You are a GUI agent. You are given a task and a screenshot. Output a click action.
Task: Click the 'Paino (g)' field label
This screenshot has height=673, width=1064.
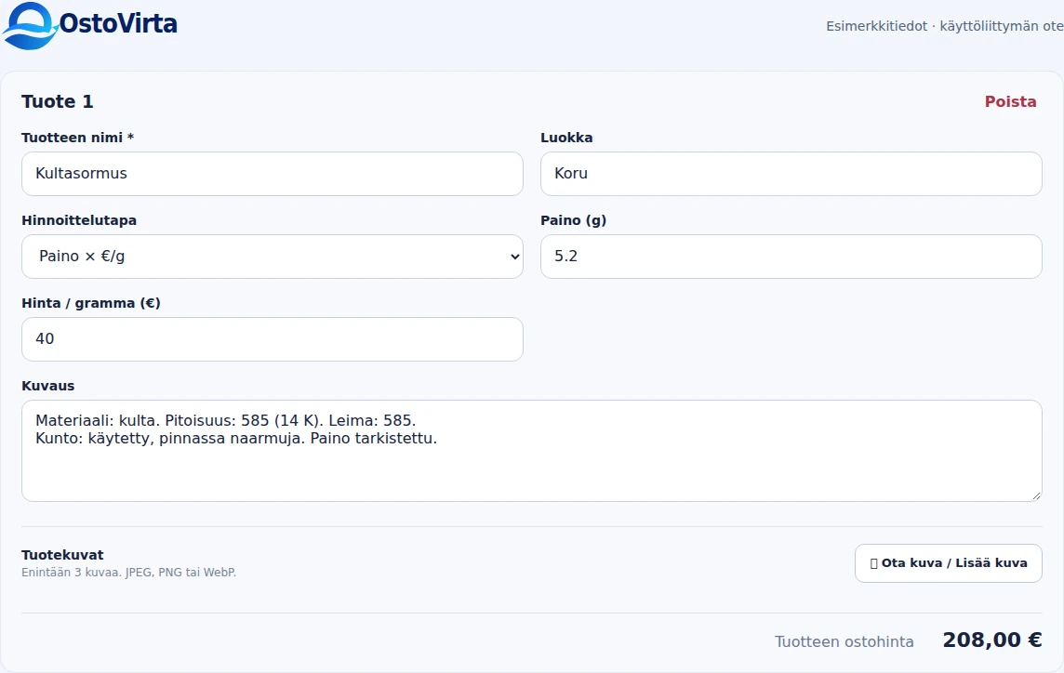tap(574, 220)
